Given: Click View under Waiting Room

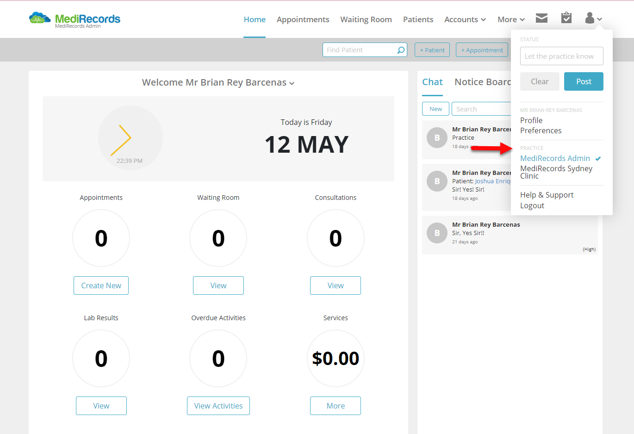Looking at the screenshot, I should click(x=218, y=285).
